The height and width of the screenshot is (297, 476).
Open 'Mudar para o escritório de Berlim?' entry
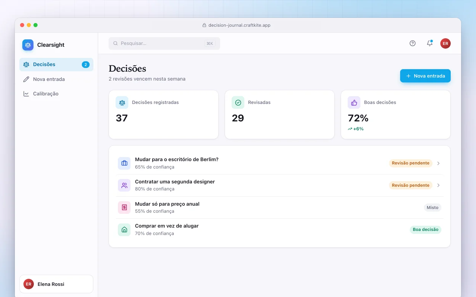pyautogui.click(x=280, y=163)
